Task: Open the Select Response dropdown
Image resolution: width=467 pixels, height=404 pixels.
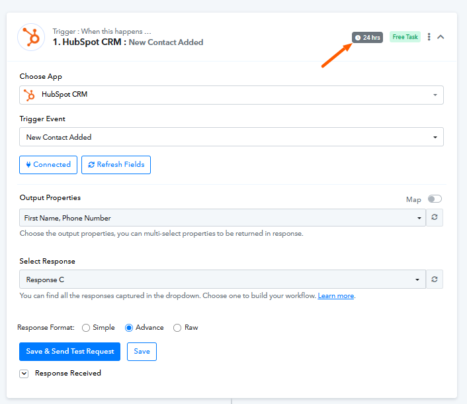Action: [x=222, y=279]
